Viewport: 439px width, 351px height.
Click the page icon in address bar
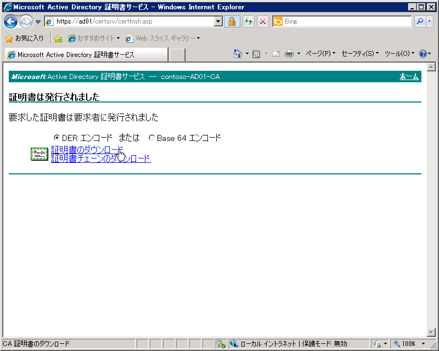[49, 21]
